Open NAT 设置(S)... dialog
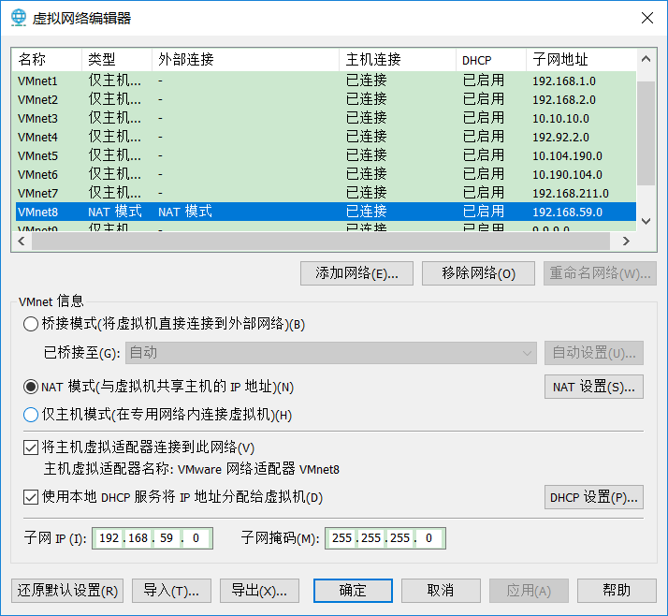Screen dimensions: 668x616 [x=594, y=387]
